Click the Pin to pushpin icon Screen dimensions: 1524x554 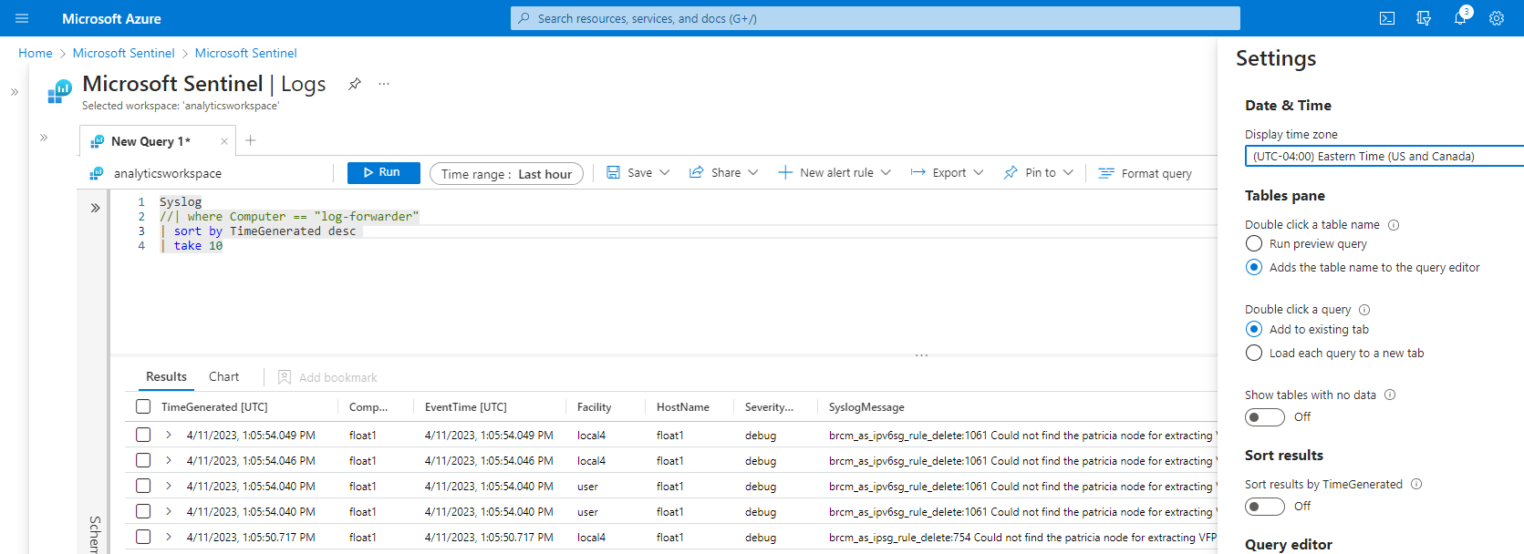tap(1011, 172)
